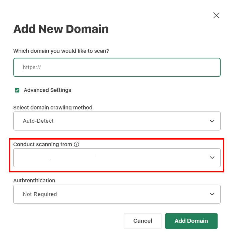Click info icon beside Conduct scanning from
The width and height of the screenshot is (233, 239).
76,144
